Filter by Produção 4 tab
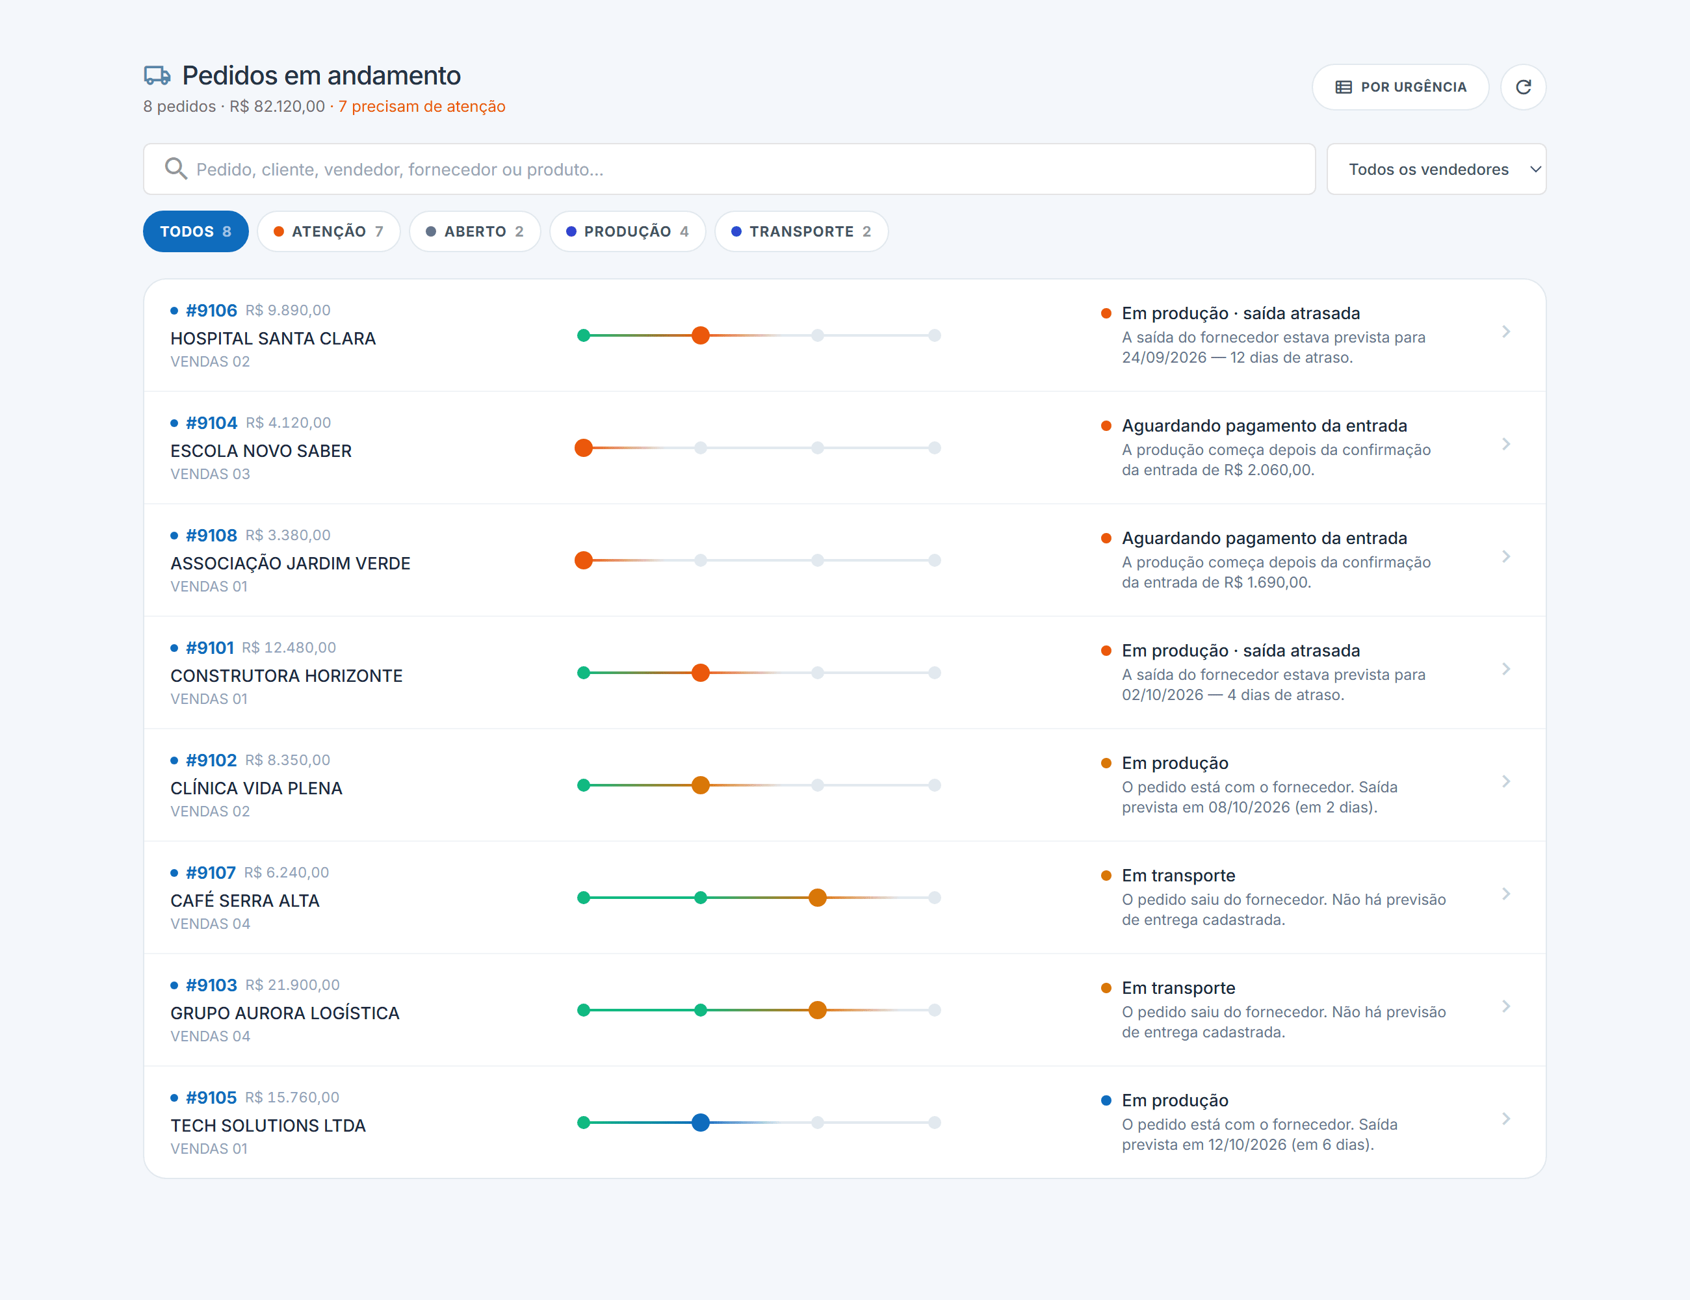 click(627, 231)
